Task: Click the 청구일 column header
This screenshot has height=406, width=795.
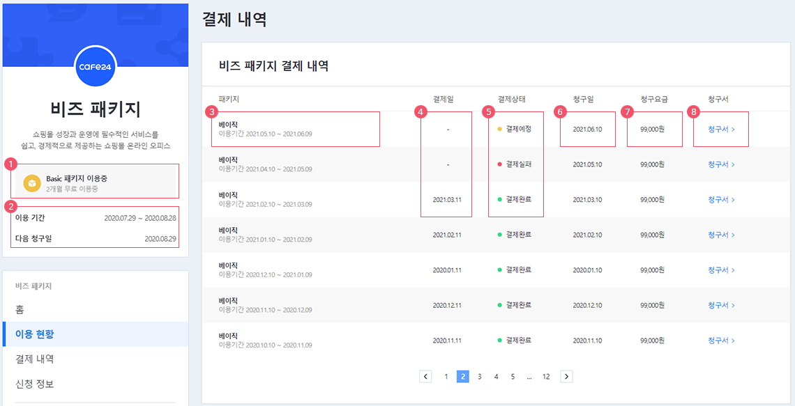Action: point(584,99)
